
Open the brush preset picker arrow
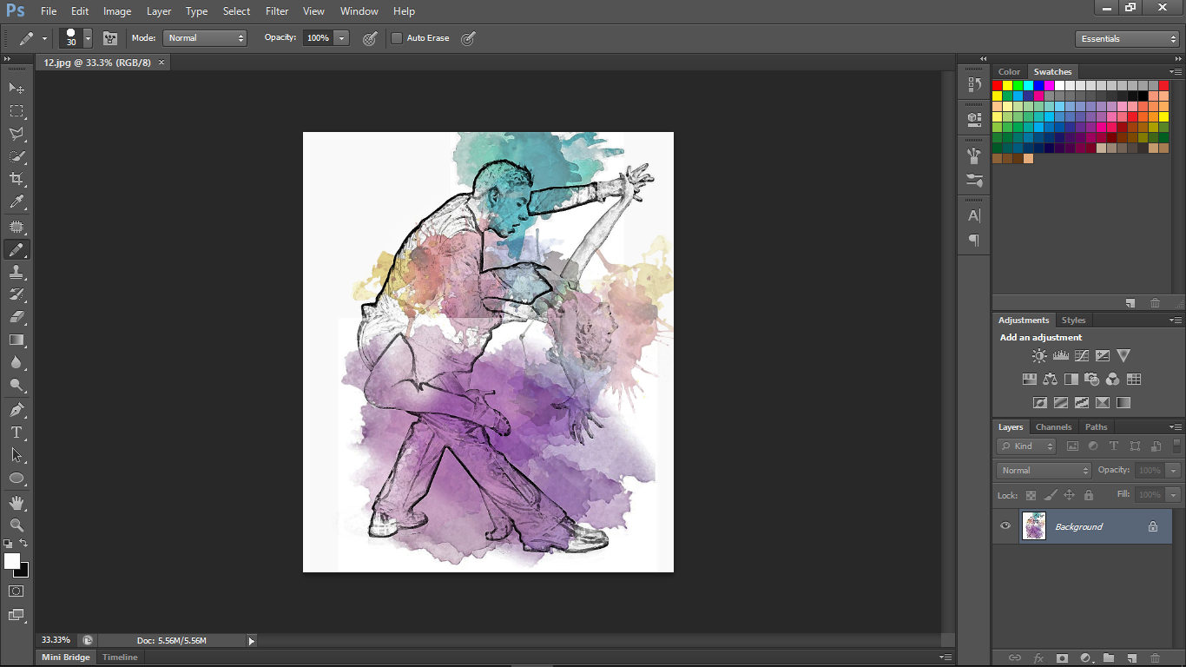click(88, 38)
